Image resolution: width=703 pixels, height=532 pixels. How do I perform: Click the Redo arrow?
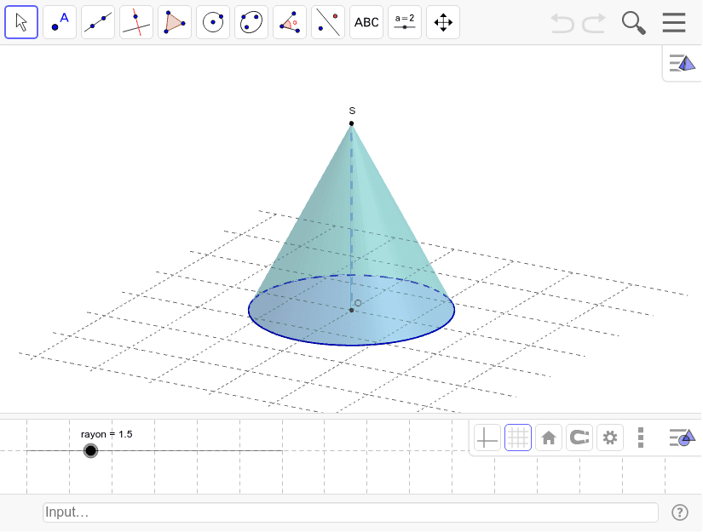tap(594, 23)
